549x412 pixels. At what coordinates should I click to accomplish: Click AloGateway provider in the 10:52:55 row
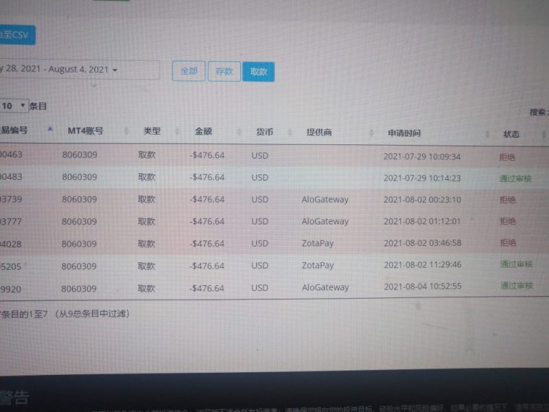pyautogui.click(x=325, y=288)
